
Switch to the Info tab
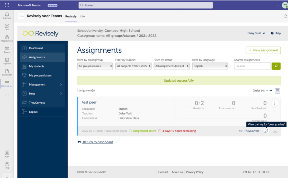click(x=82, y=16)
